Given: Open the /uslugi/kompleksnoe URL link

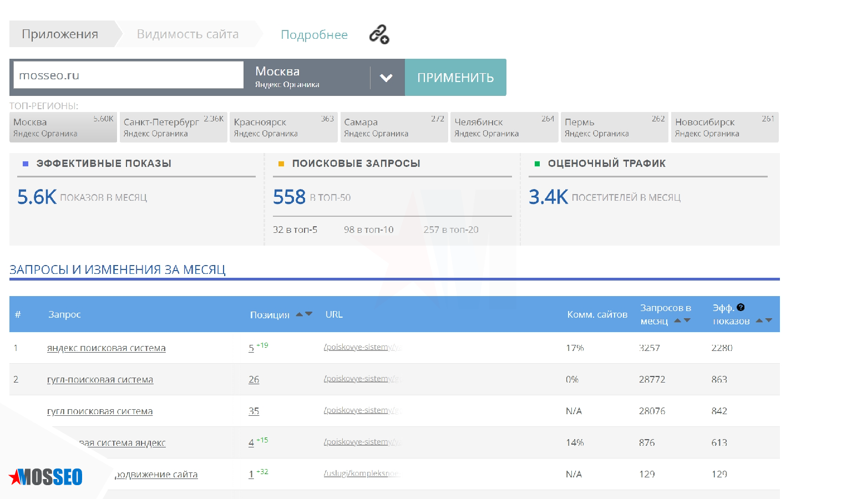Looking at the screenshot, I should 361,473.
